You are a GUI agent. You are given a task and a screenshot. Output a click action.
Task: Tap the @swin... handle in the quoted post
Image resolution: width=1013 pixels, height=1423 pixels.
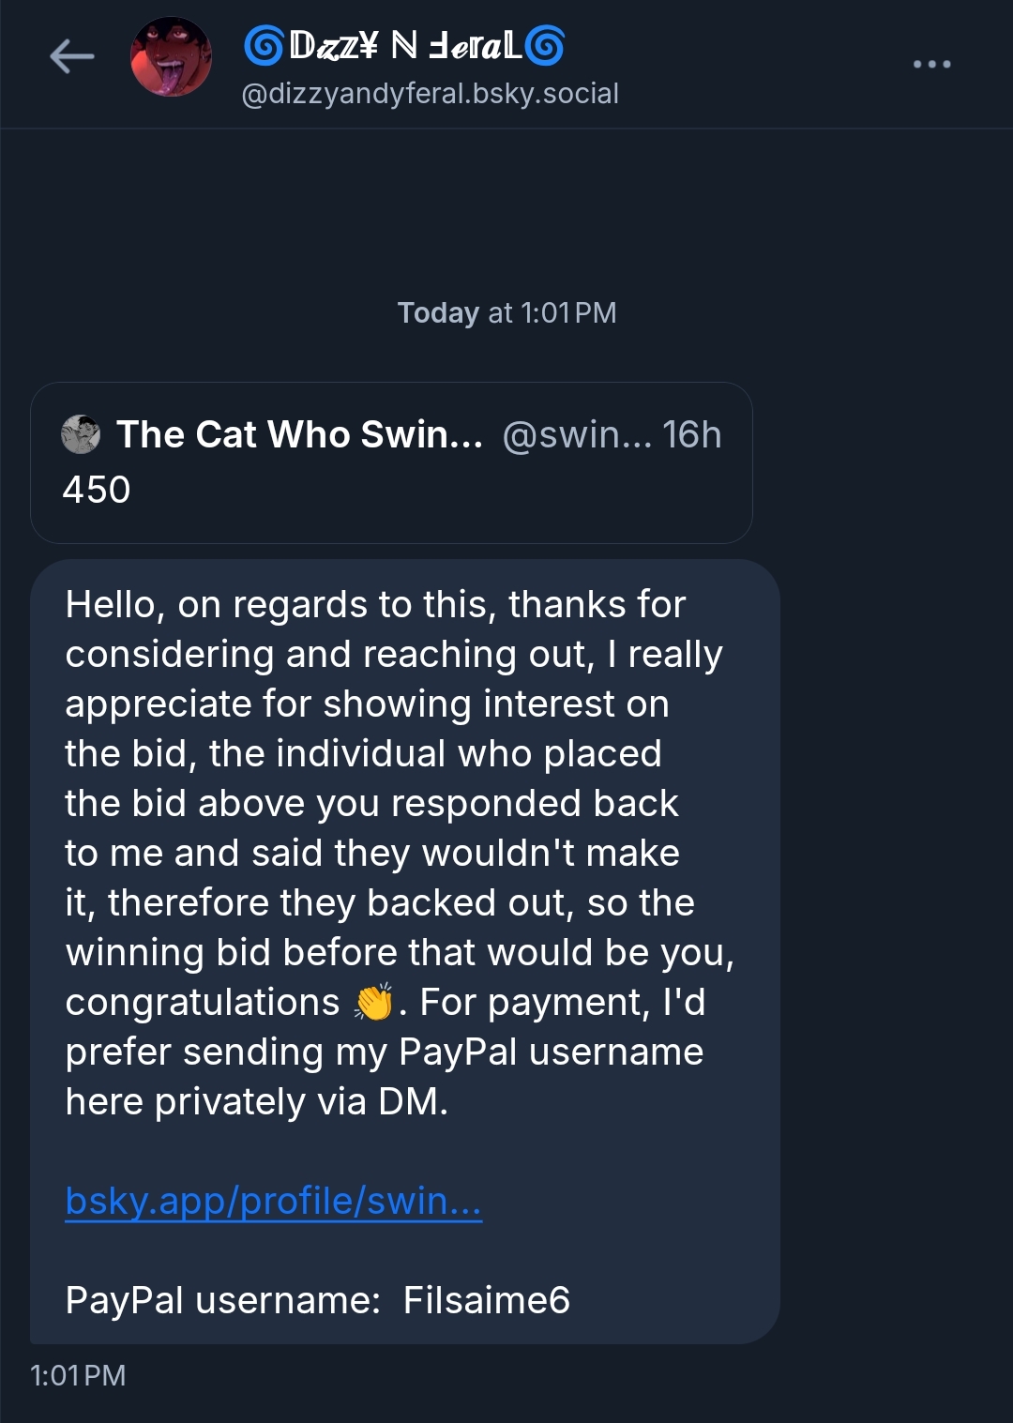coord(576,434)
